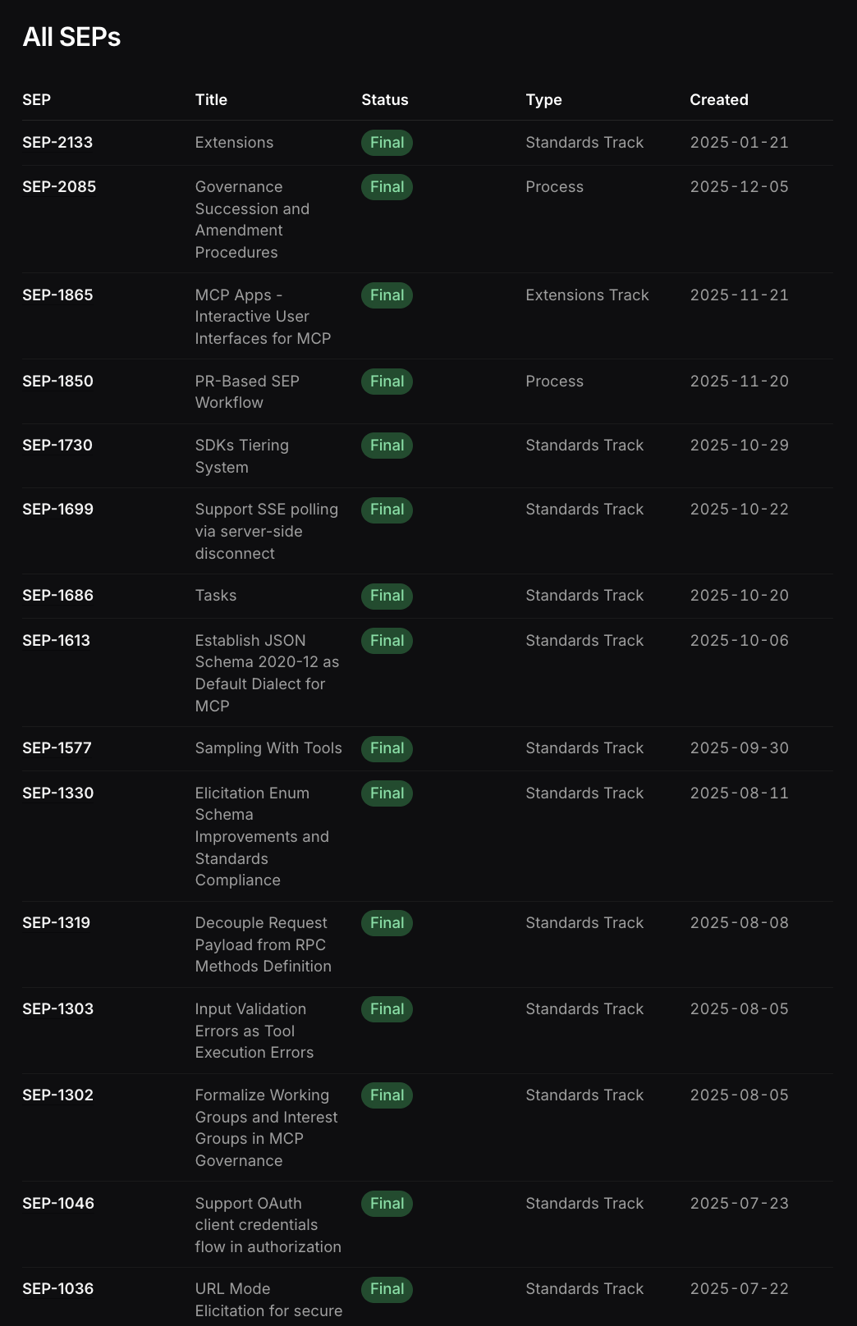857x1326 pixels.
Task: Open SEP-1699 SSE polling proposal
Action: click(x=57, y=510)
